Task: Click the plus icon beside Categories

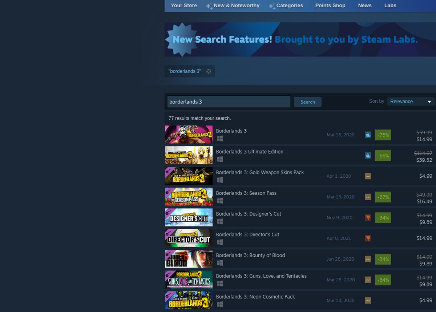Action: pos(272,6)
